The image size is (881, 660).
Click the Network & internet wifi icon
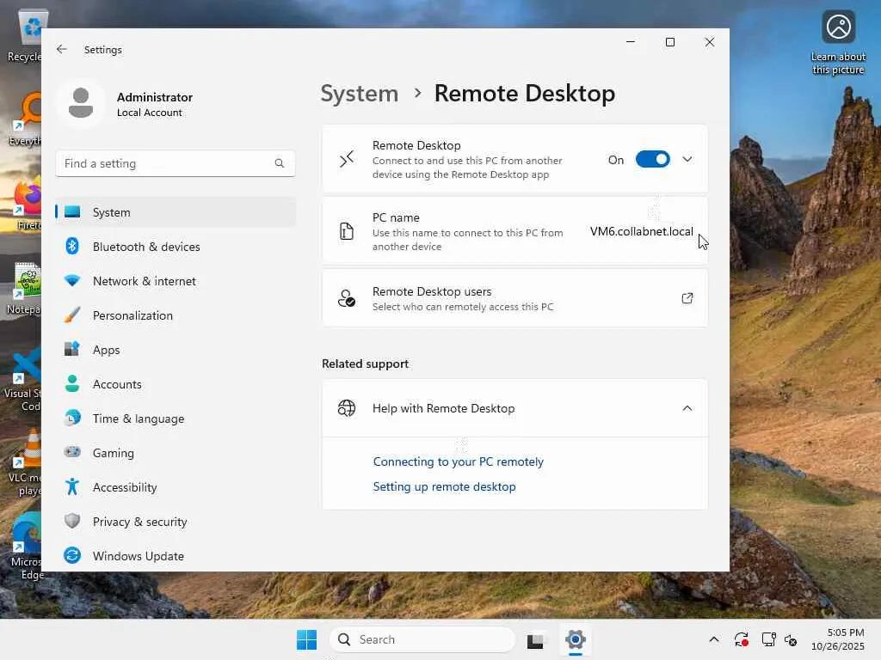click(x=72, y=281)
